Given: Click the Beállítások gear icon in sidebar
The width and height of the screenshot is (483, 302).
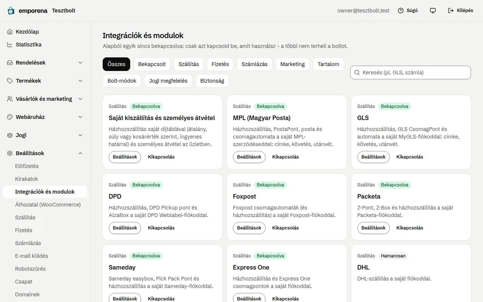Looking at the screenshot, I should point(10,153).
